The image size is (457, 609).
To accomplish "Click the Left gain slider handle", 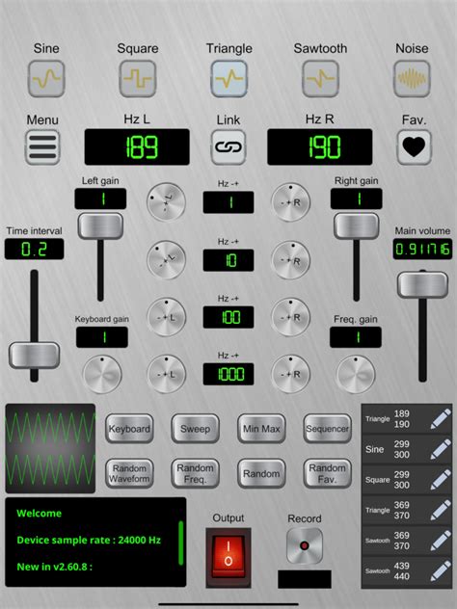I will (100, 226).
